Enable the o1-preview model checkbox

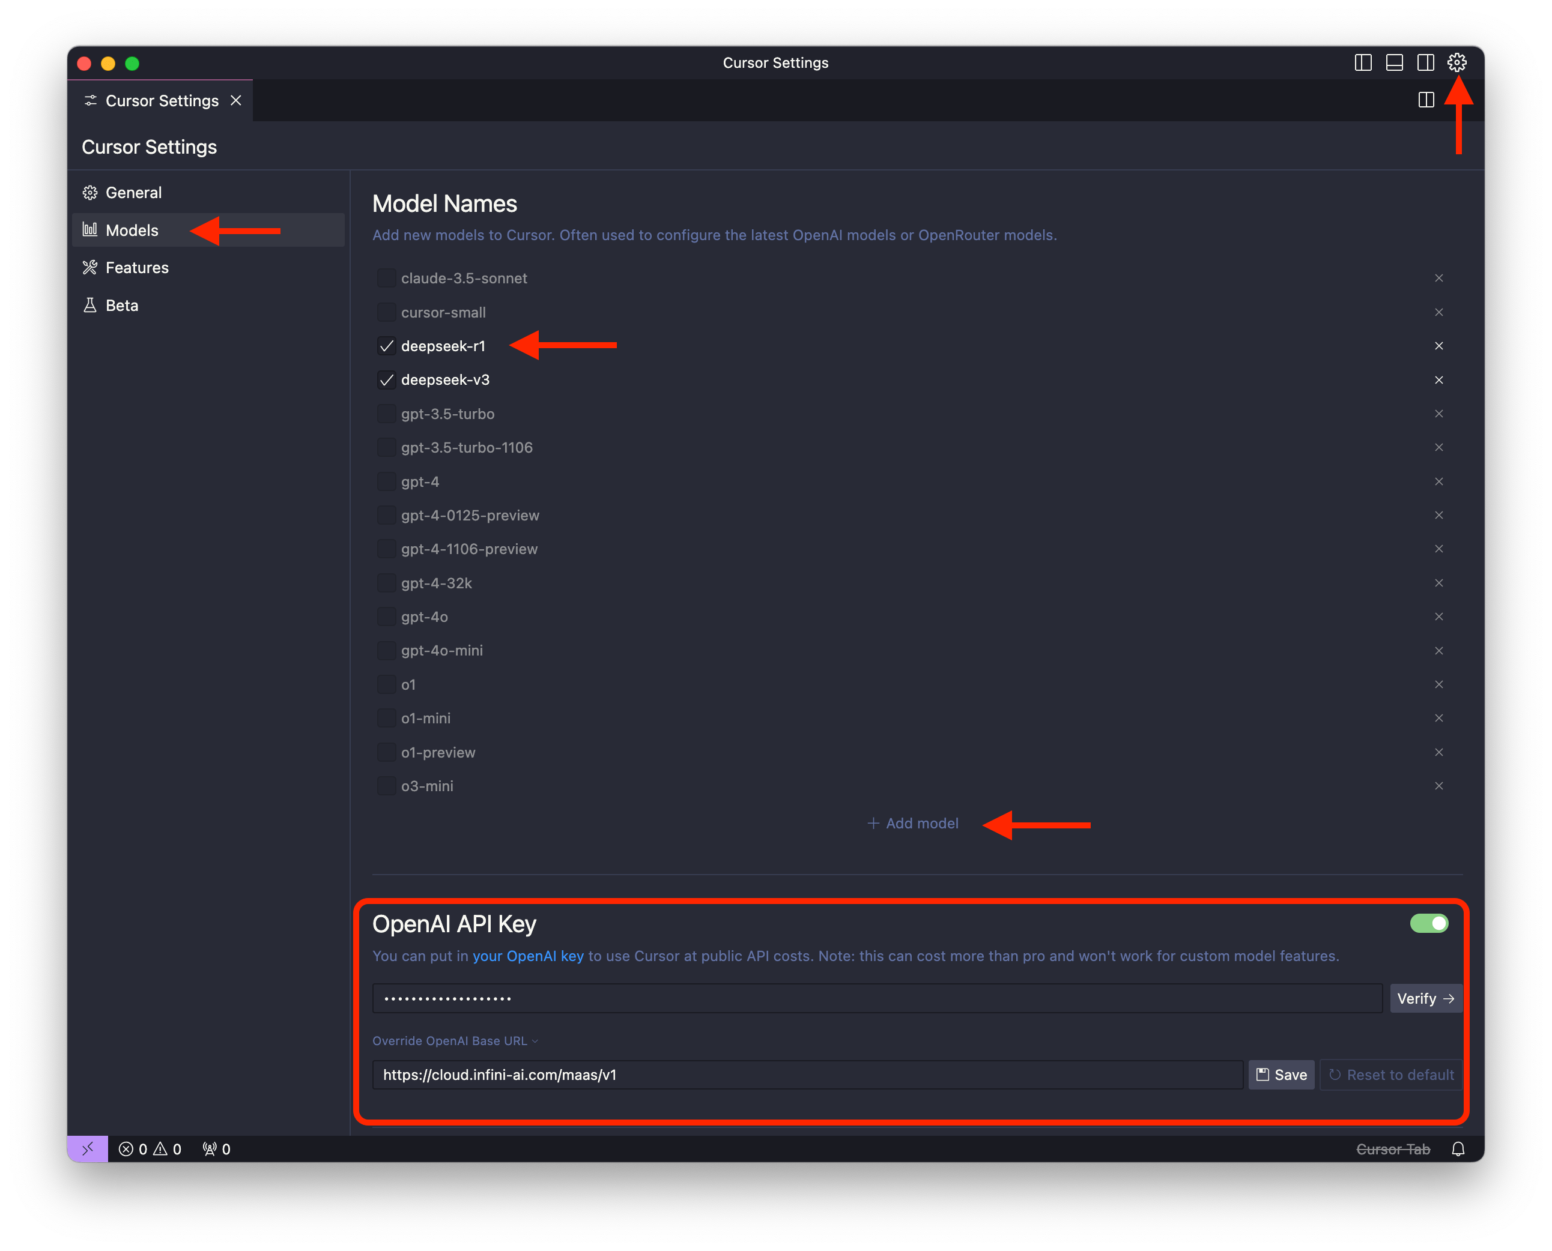point(386,752)
